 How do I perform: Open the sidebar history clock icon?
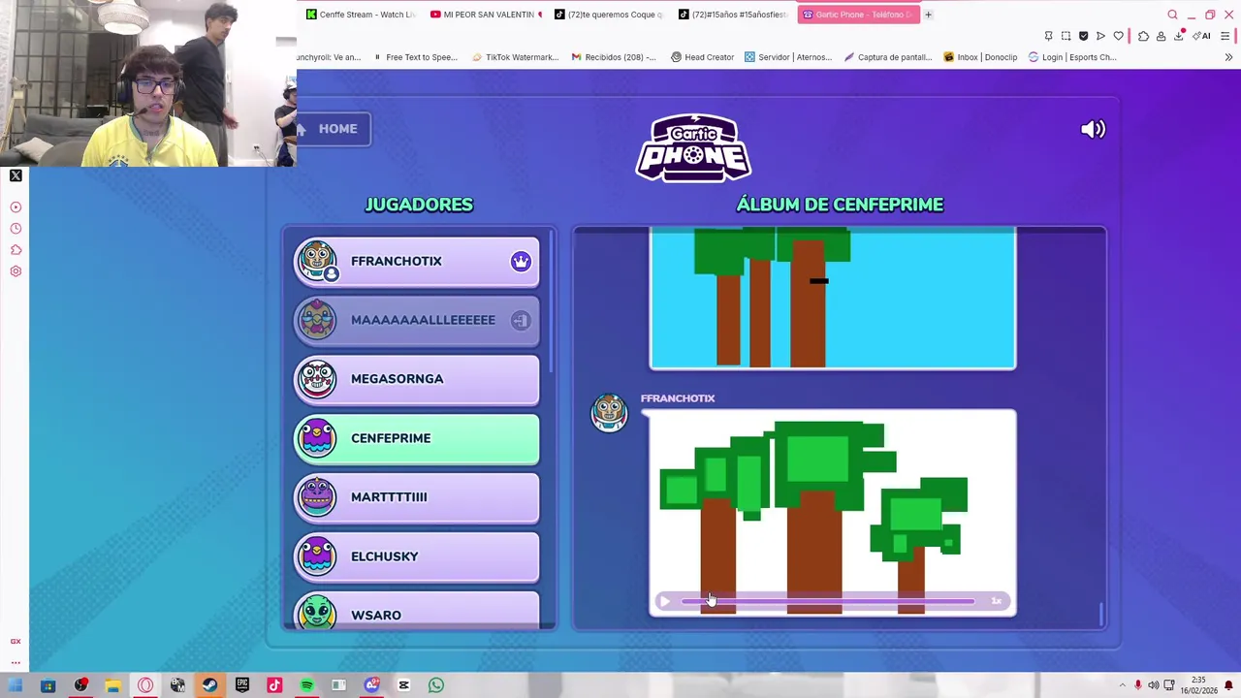coord(16,229)
